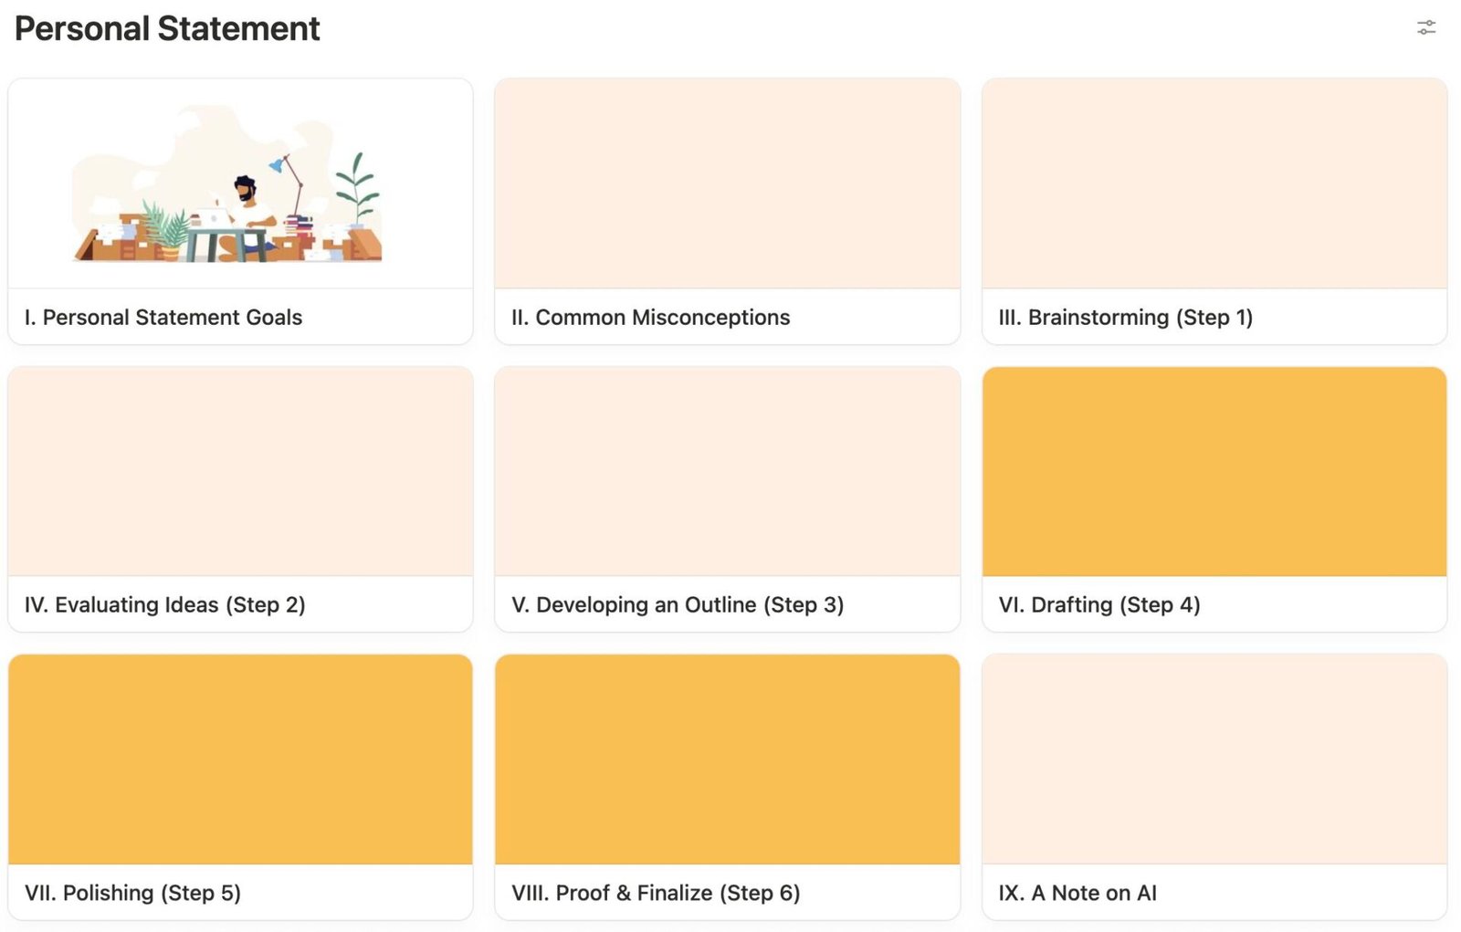
Task: Select 'VII. Polishing (Step 5)' title
Action: coord(132,893)
